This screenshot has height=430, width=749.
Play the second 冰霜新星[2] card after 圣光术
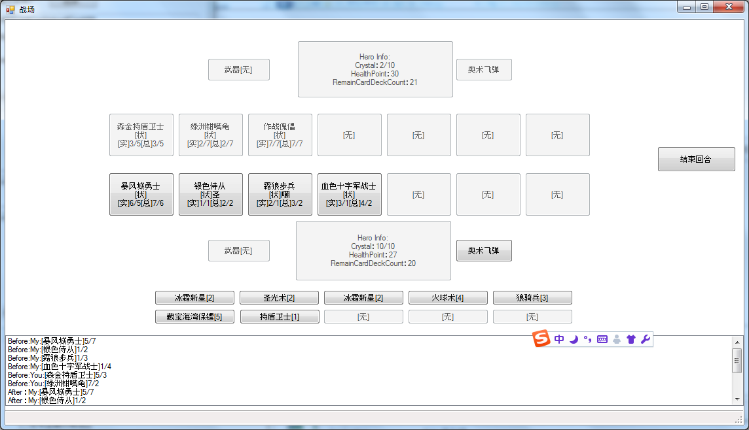tap(363, 298)
